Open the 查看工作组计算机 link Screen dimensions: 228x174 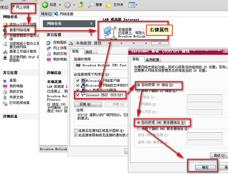point(23,51)
